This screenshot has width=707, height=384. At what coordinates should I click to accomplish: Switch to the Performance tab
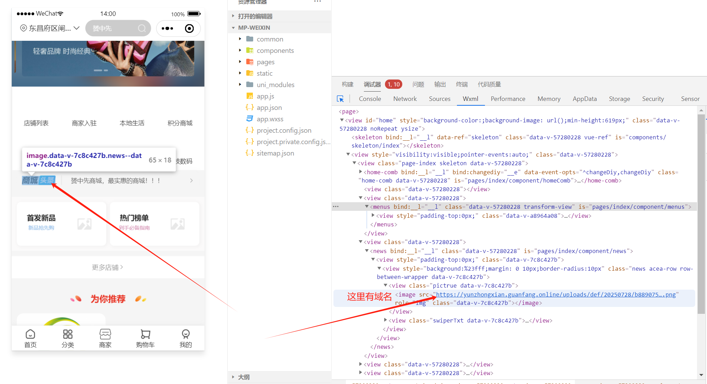[508, 99]
